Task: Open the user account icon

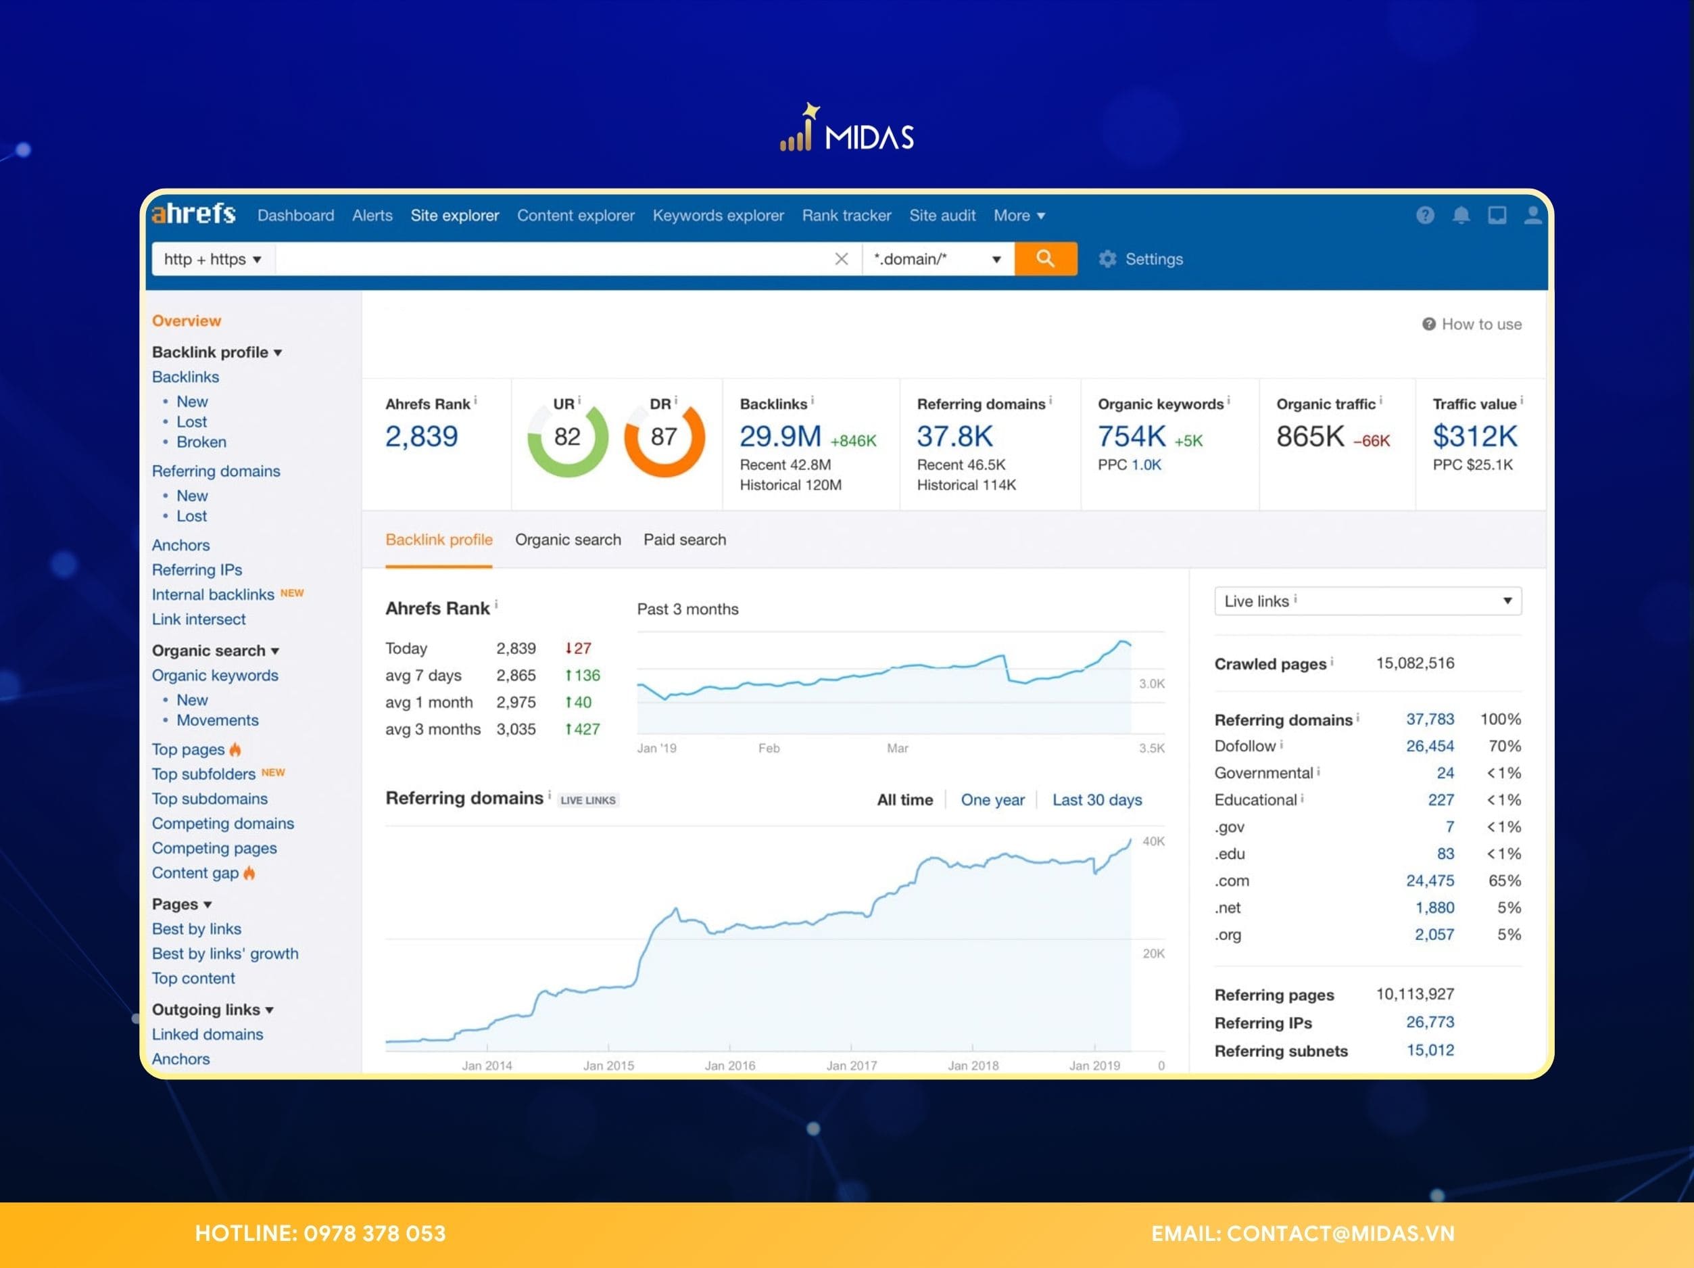Action: 1532,215
